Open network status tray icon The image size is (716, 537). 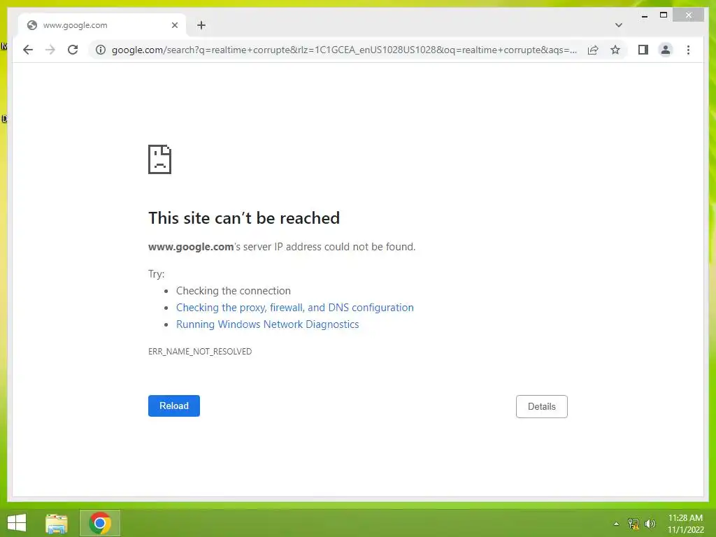(x=633, y=524)
